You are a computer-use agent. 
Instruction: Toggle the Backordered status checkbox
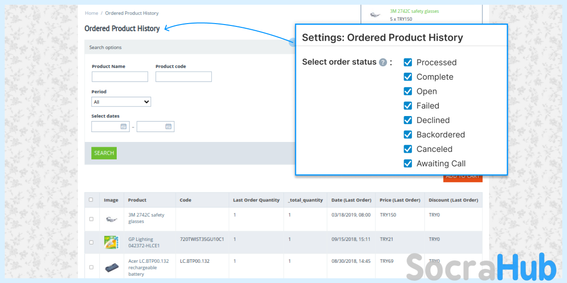(408, 134)
